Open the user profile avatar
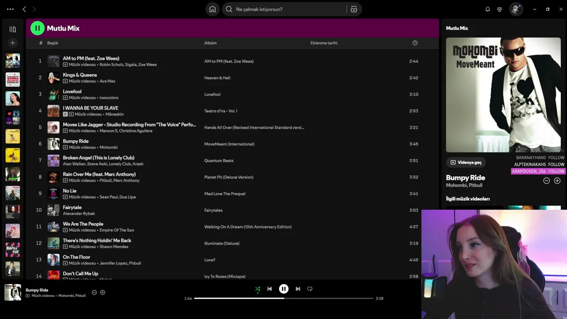This screenshot has width=567, height=319. (x=516, y=9)
